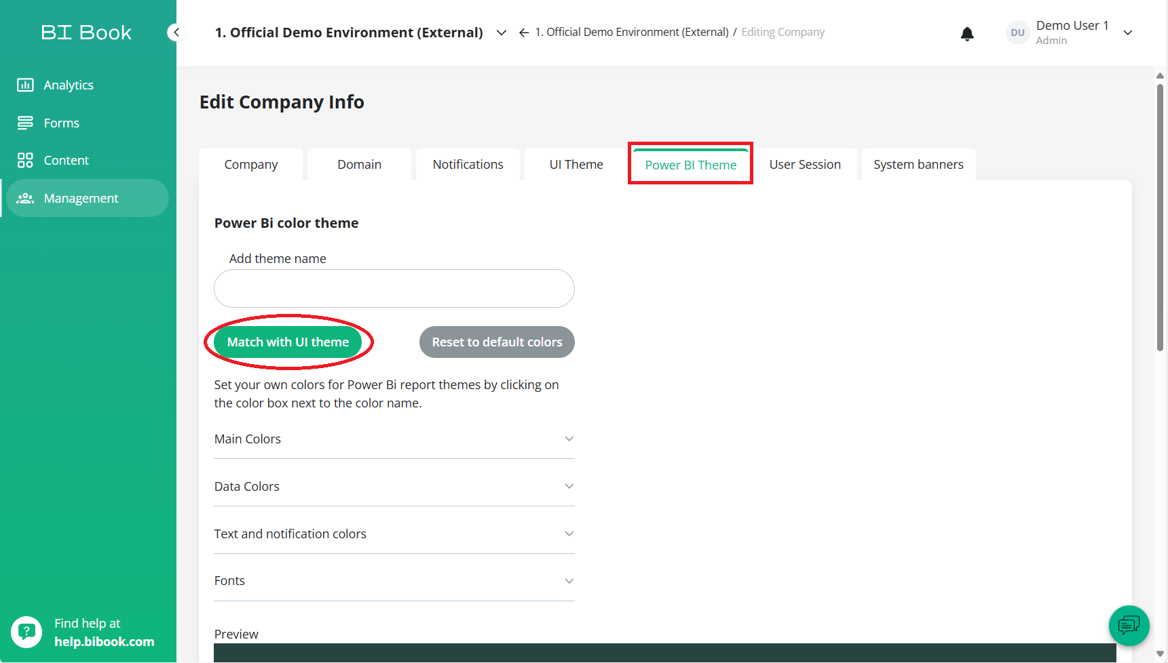Expand the Data Colors section
1168x663 pixels.
point(394,486)
